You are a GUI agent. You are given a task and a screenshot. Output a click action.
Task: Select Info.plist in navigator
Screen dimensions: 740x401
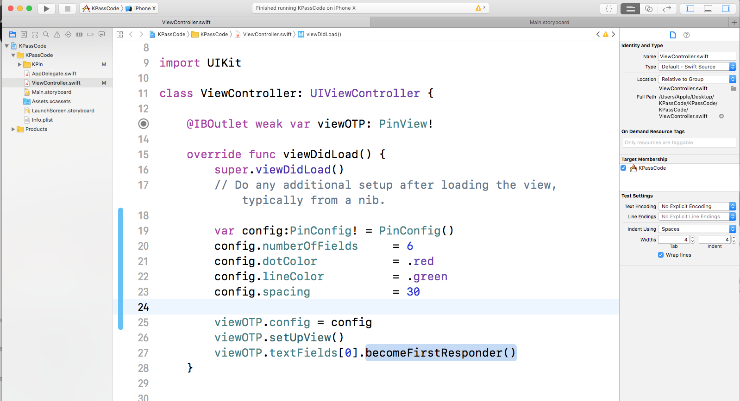[42, 120]
